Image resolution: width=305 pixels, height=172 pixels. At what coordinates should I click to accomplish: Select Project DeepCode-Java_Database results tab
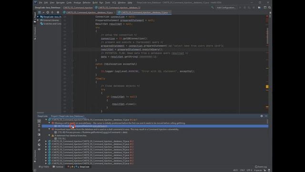tap(68, 116)
